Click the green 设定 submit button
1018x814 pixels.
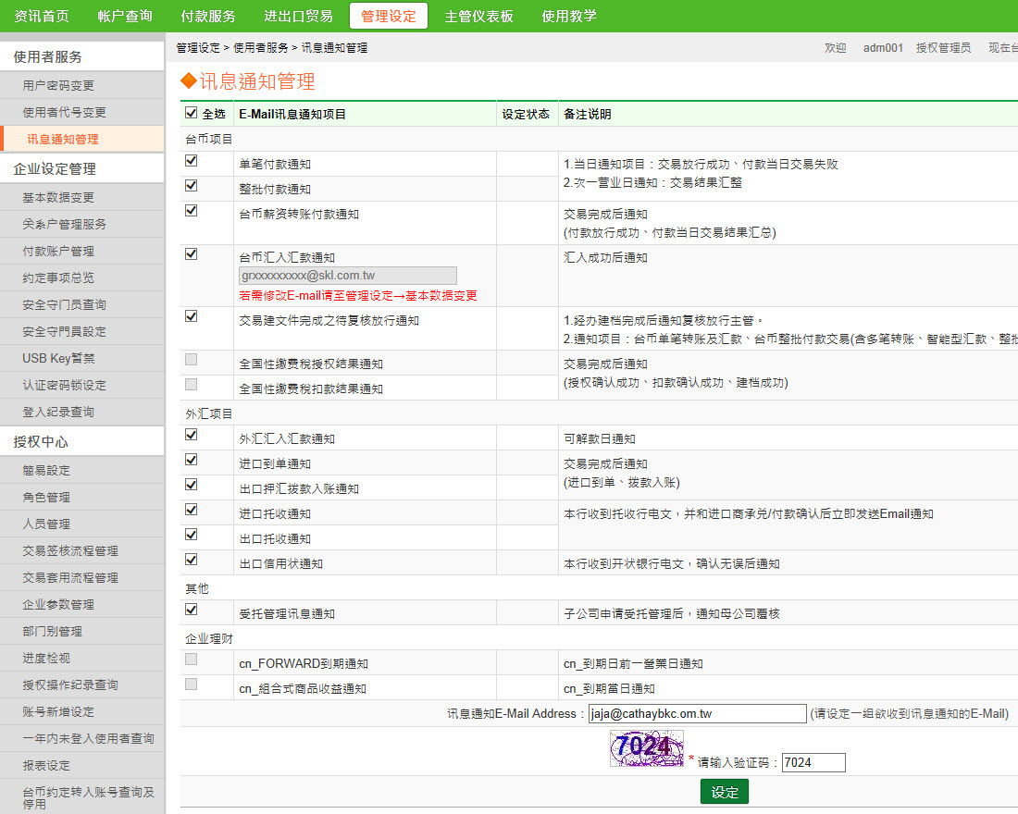[724, 792]
